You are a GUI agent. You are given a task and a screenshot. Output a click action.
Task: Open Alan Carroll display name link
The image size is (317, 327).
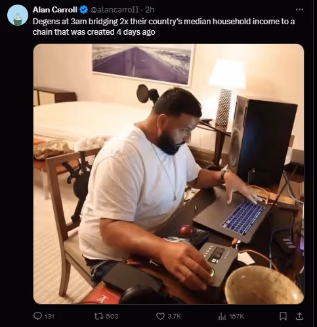click(55, 10)
